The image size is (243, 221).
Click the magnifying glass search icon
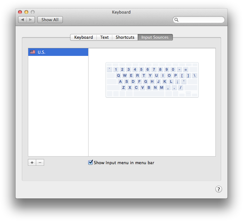click(x=177, y=20)
